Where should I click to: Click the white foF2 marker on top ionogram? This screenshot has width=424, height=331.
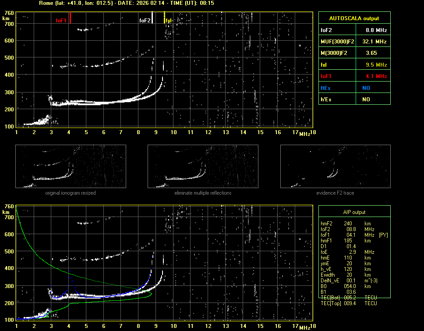click(152, 18)
